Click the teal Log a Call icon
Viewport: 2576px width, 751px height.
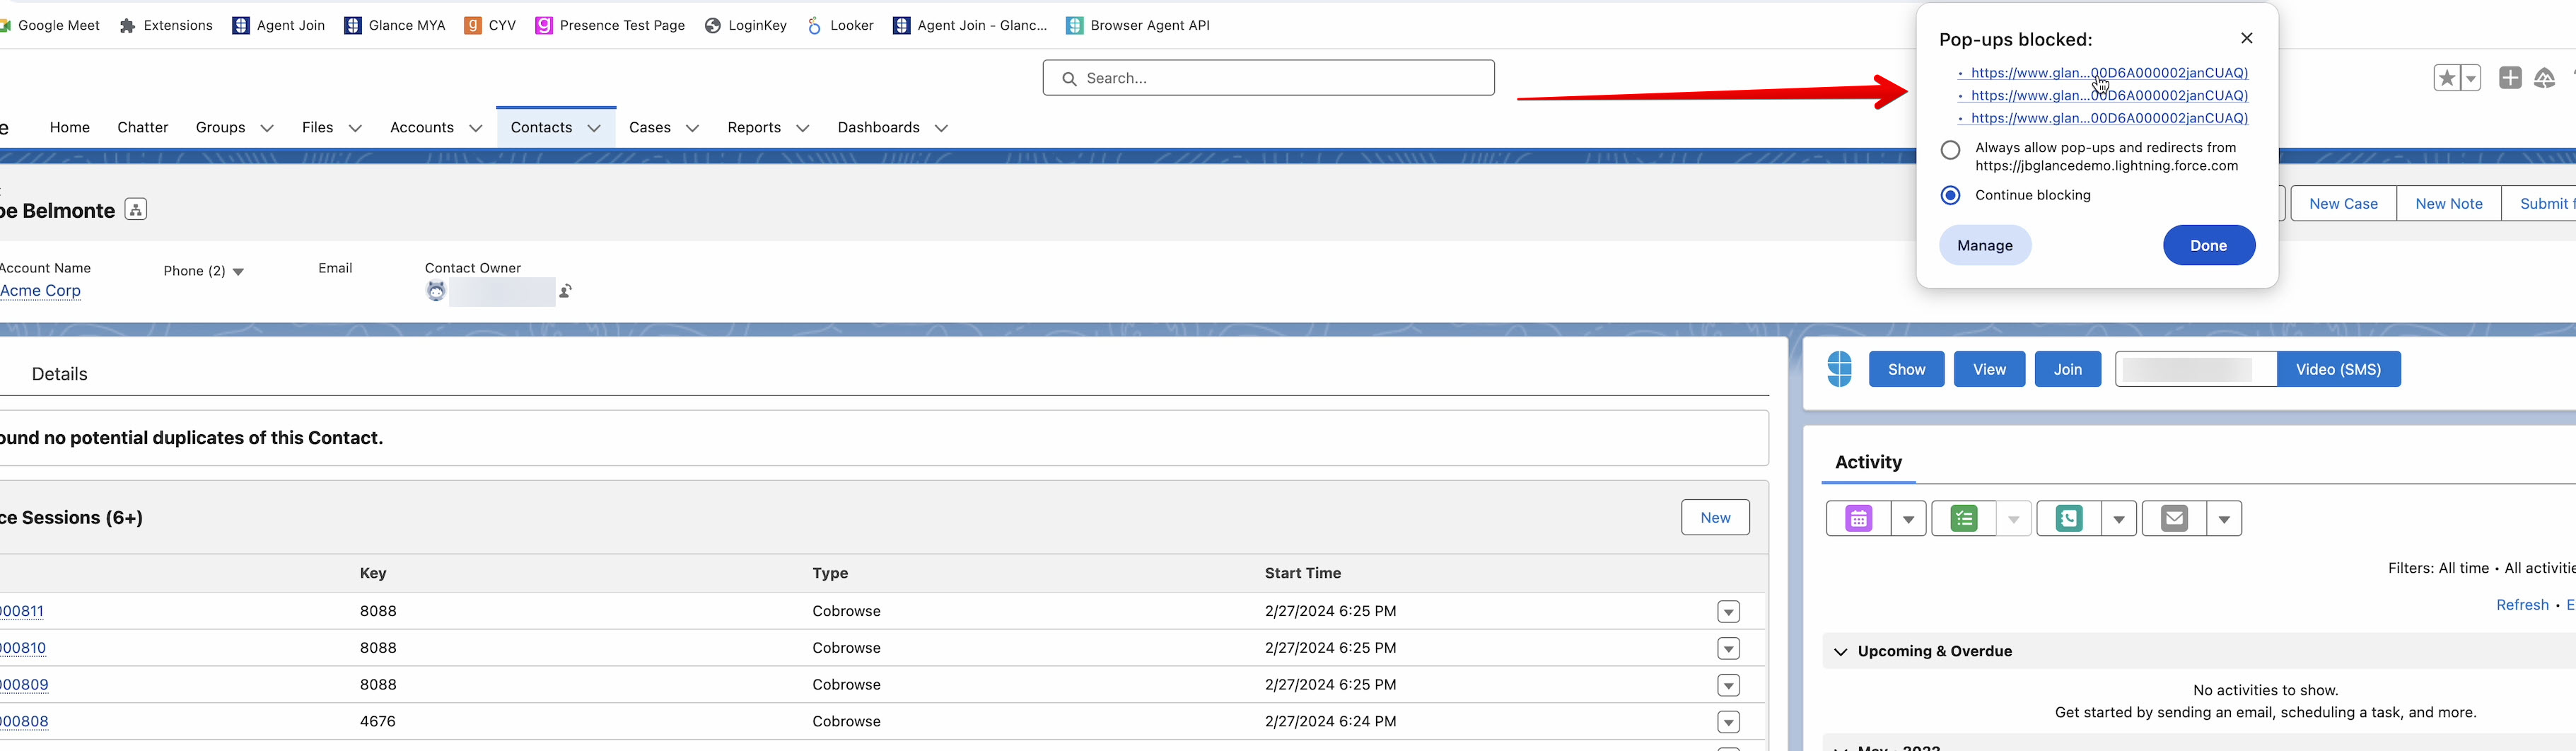2069,519
